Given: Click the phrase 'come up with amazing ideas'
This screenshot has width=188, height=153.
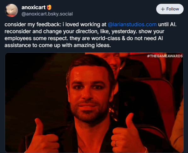Looking at the screenshot, I should click(x=74, y=45).
